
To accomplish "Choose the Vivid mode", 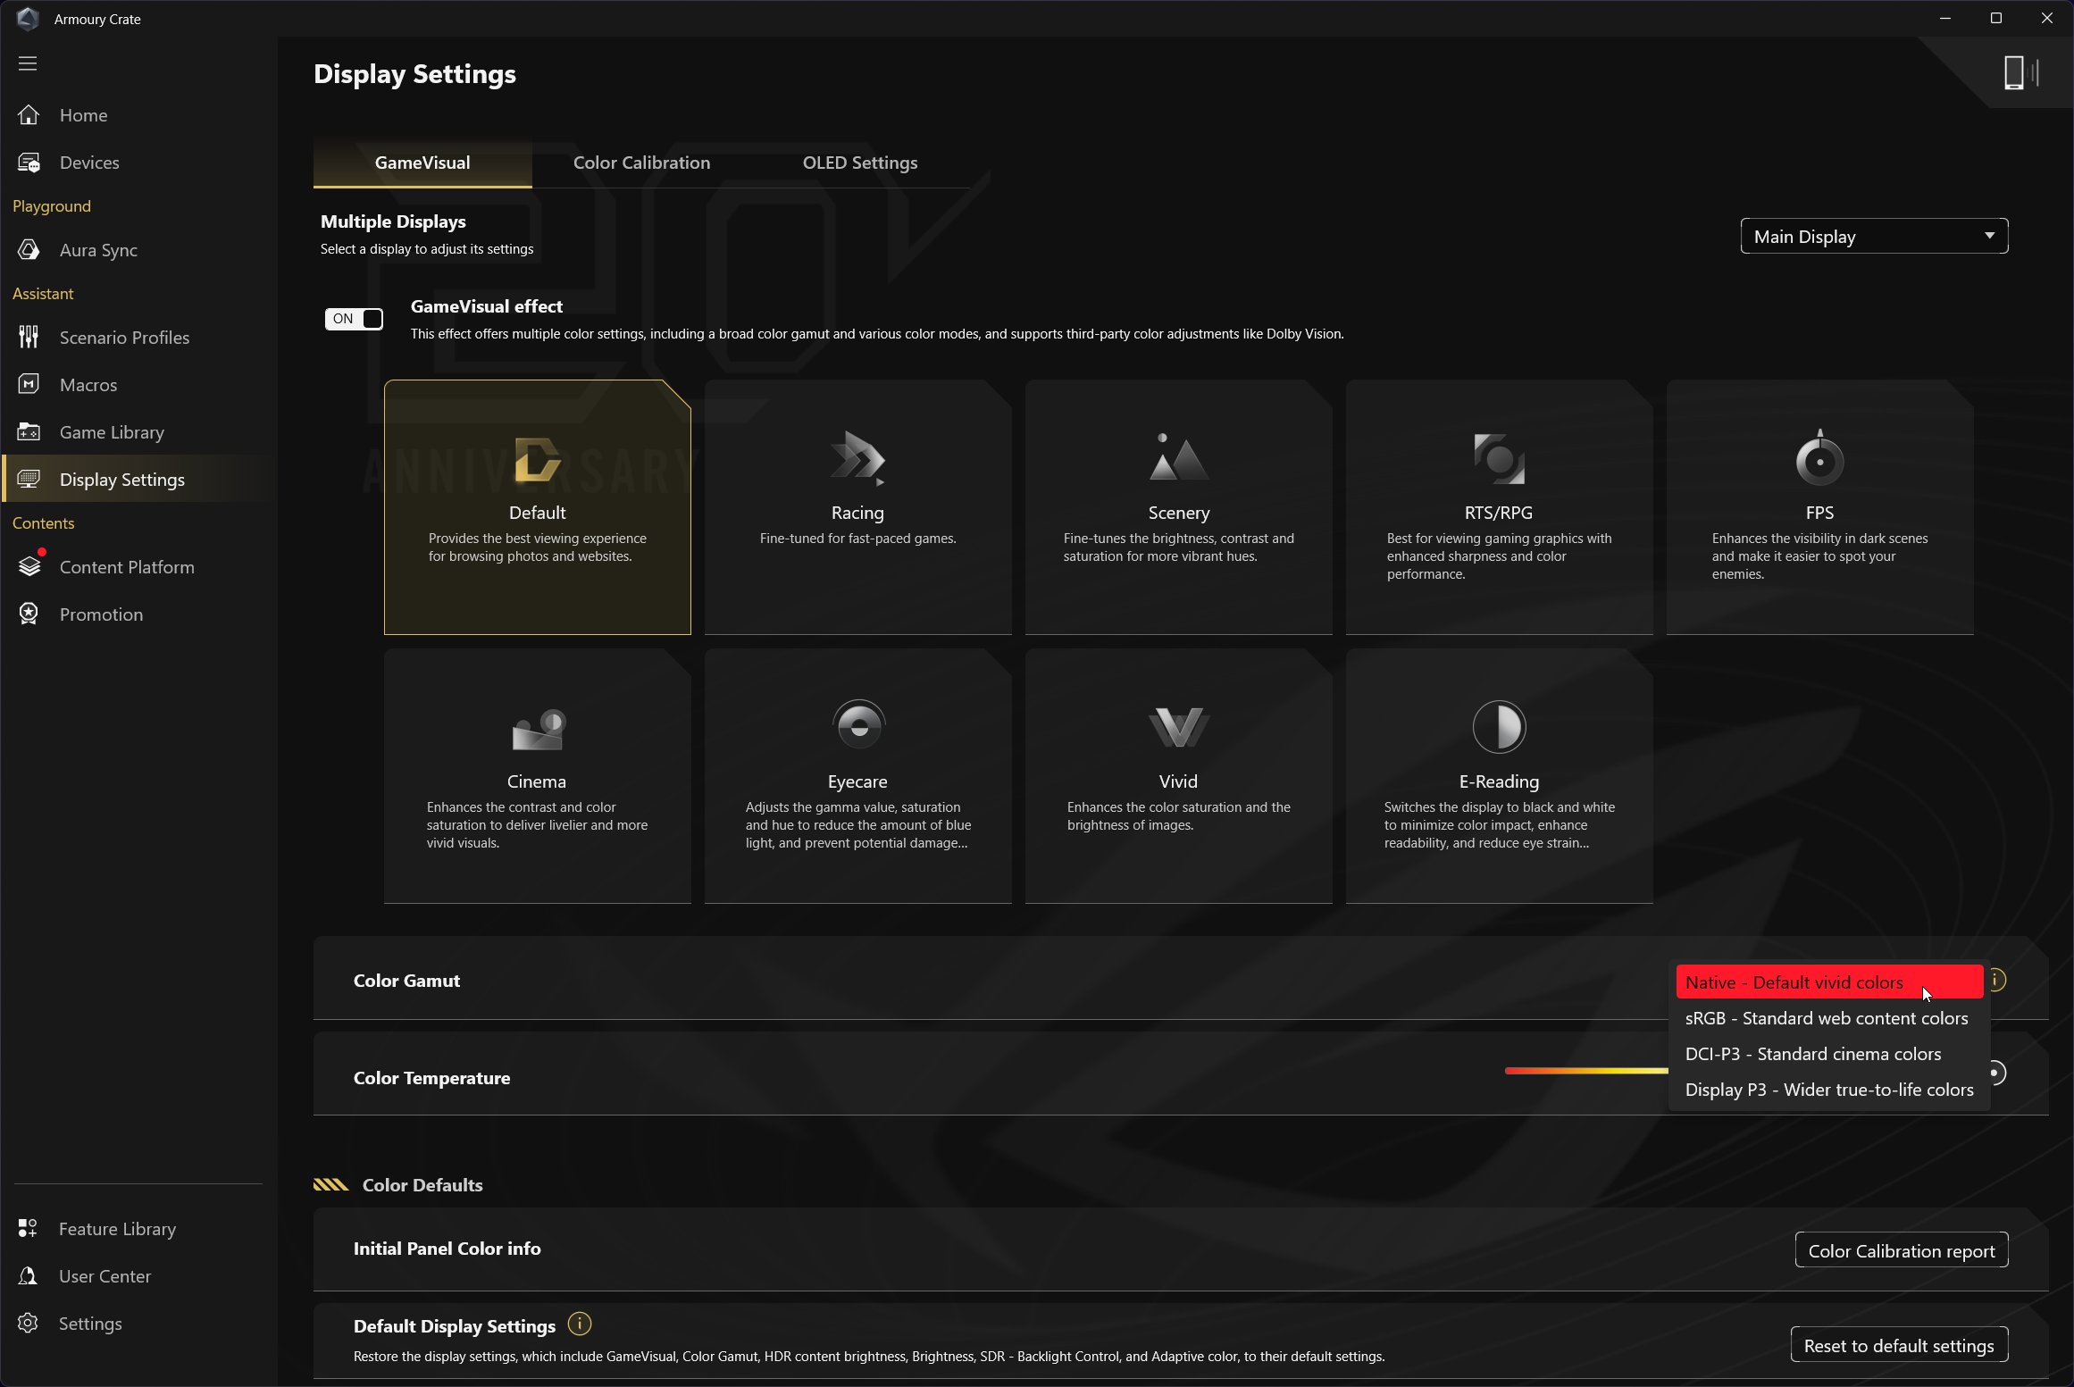I will (1179, 776).
